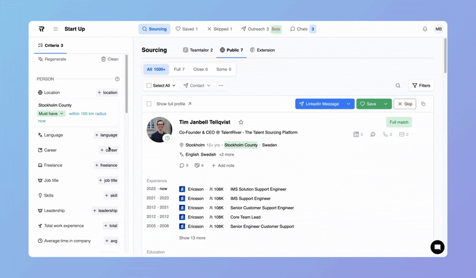
Task: Click the notification bell icon
Action: tap(425, 29)
